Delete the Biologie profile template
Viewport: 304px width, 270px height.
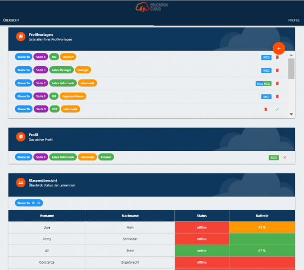(277, 70)
